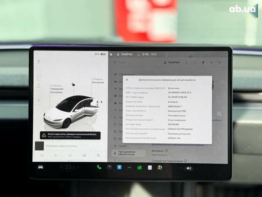Screen dimensions: 262x197
Task: Tap the download update icon in header
Action: click(x=187, y=62)
